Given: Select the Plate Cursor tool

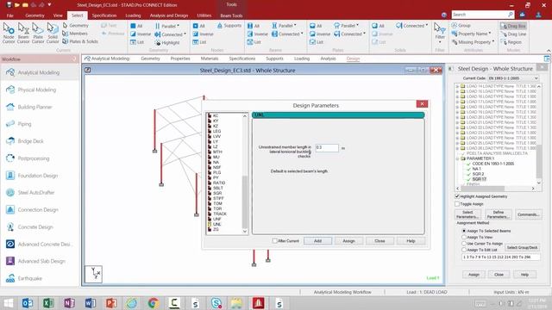Looking at the screenshot, I should (38, 34).
